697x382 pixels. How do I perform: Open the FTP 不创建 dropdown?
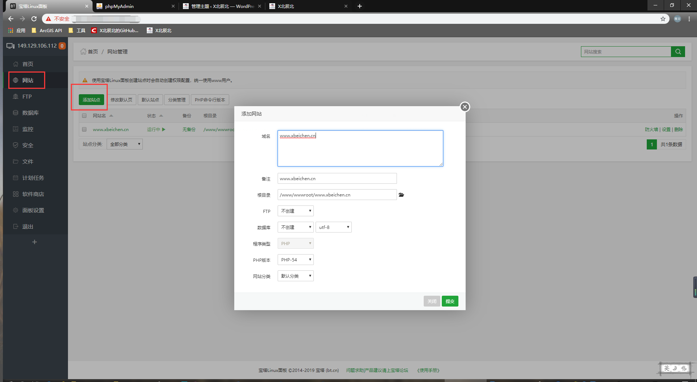pos(295,211)
